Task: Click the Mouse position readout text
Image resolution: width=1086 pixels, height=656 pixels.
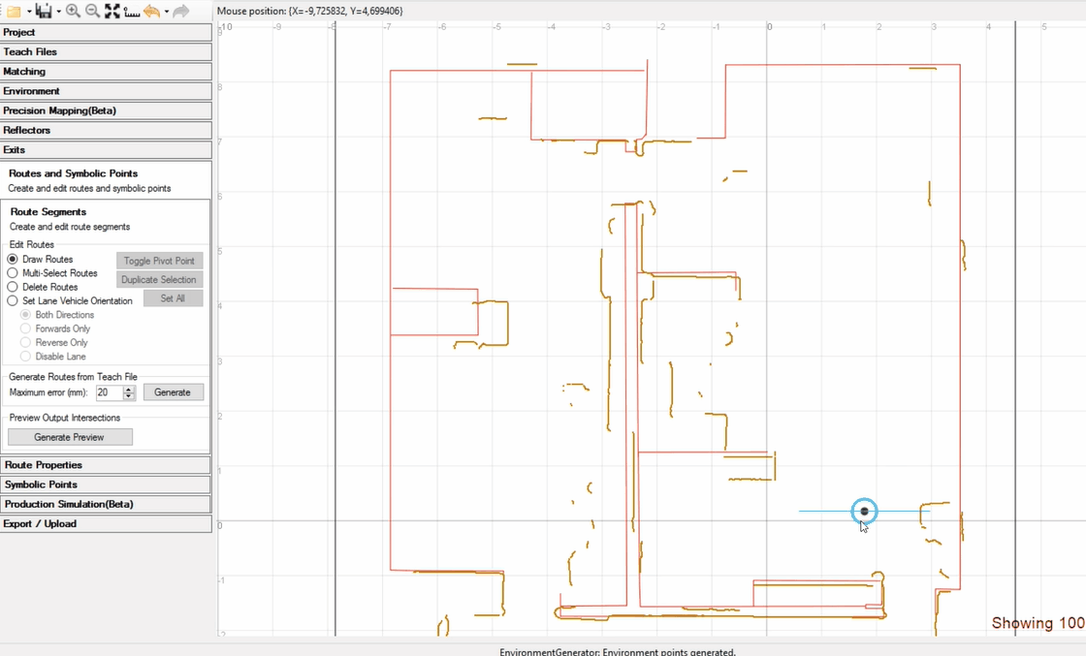Action: pos(309,11)
